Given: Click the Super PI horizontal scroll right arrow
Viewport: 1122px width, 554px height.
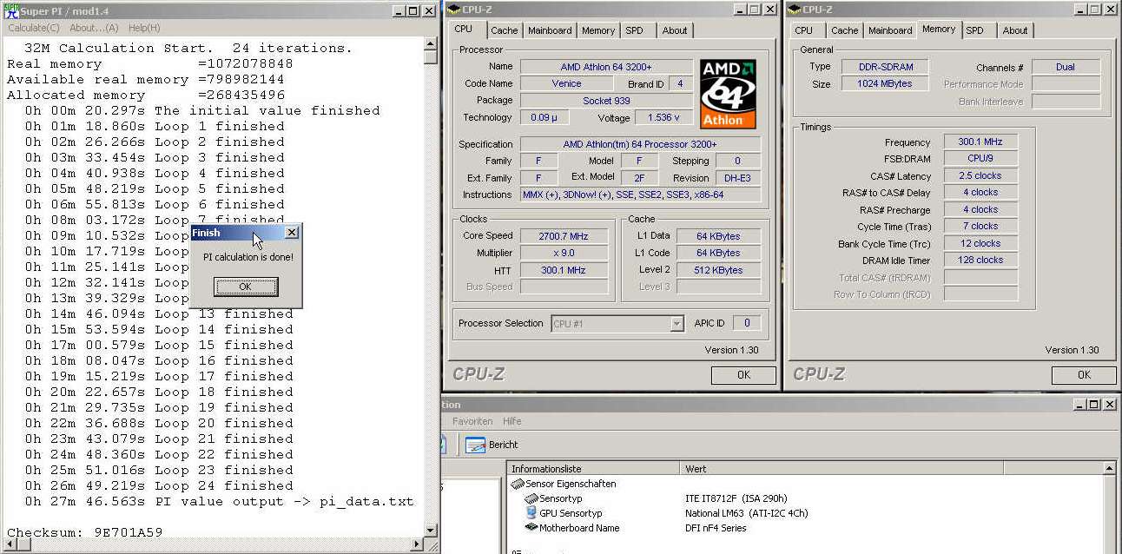Looking at the screenshot, I should [x=416, y=544].
